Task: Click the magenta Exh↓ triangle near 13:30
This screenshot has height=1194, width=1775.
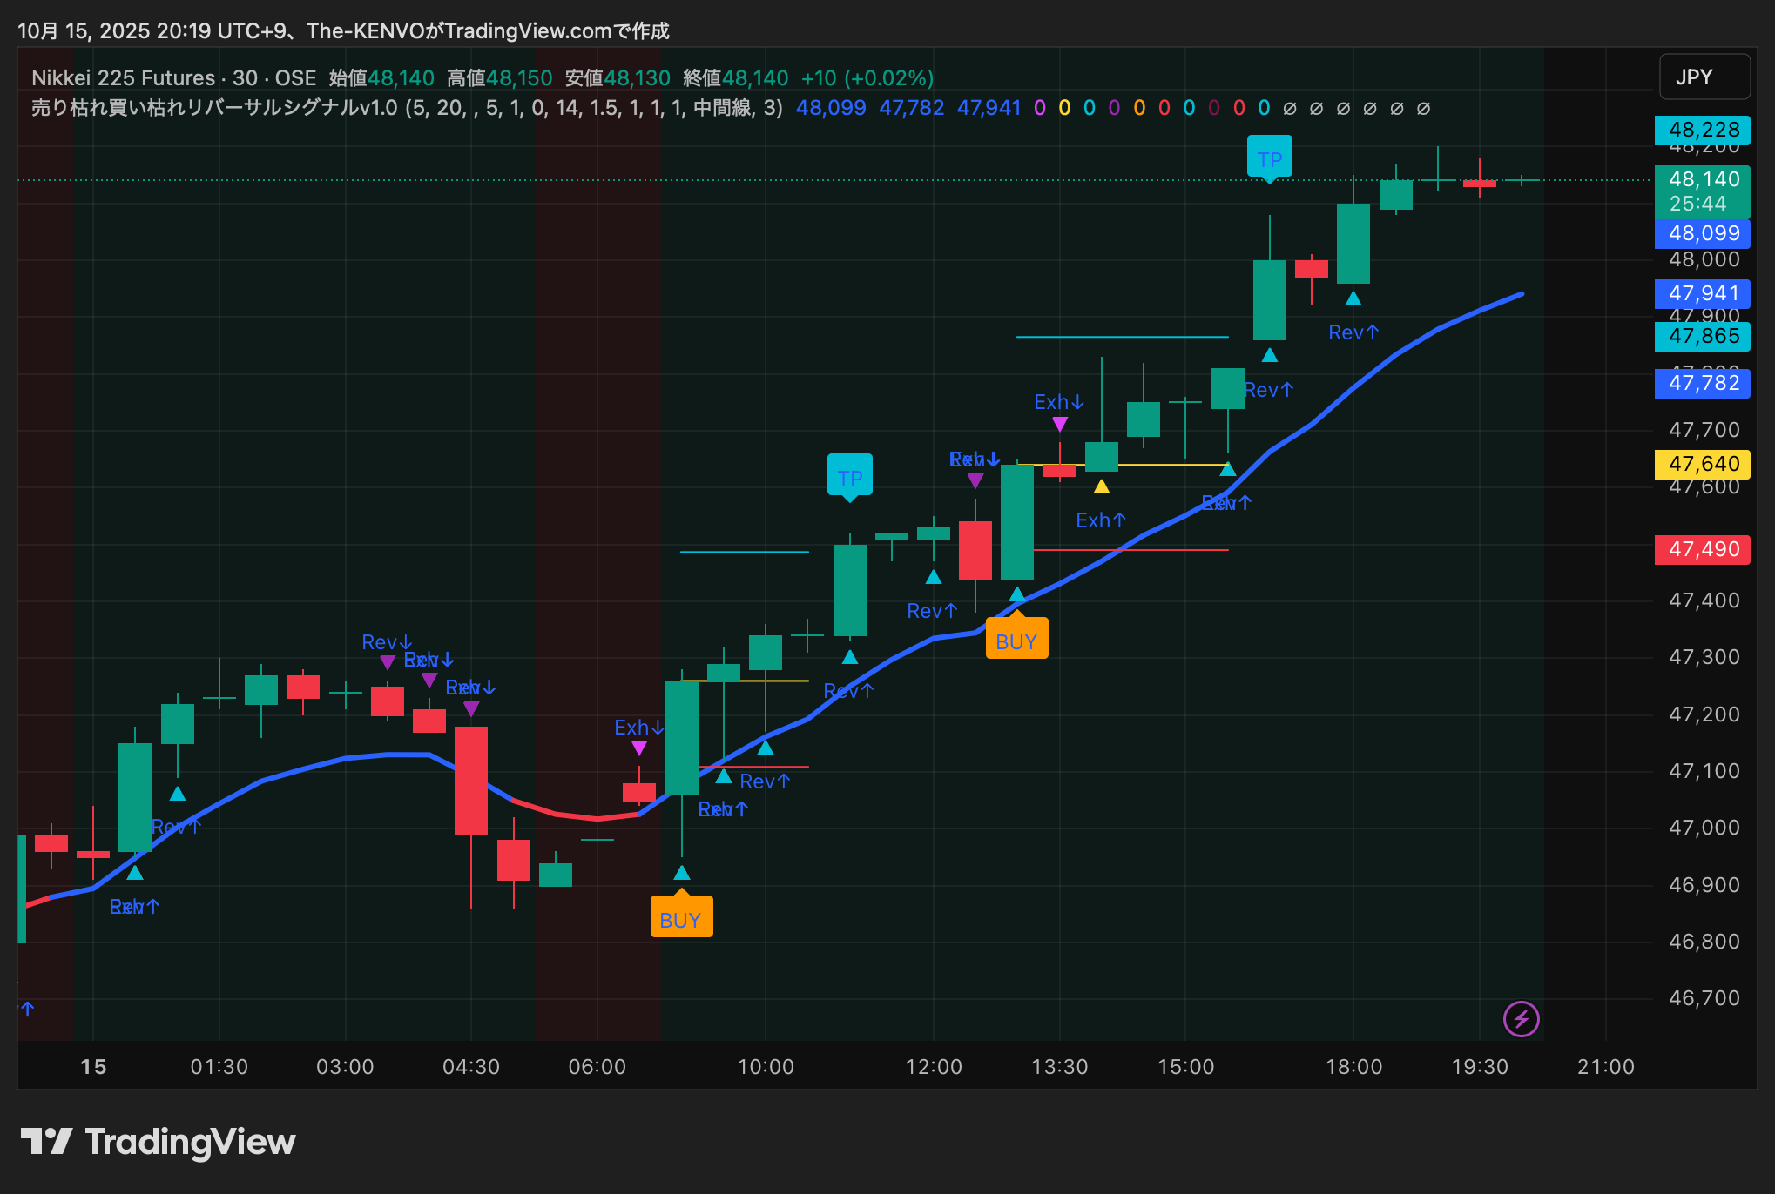Action: [1059, 424]
